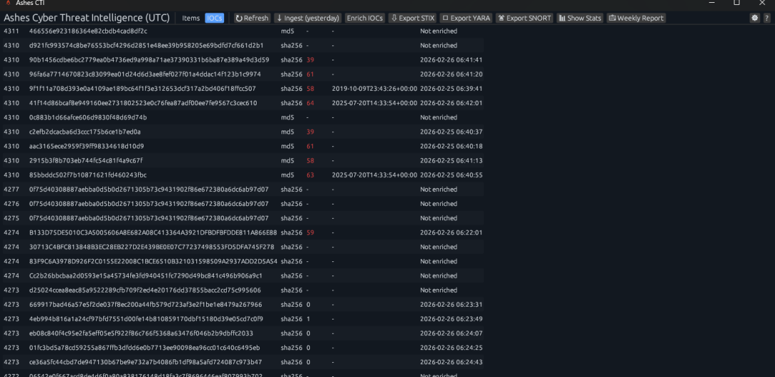Screen dimensions: 775x377
Task: Select hash starting 30713C4BFC813848
Action: (151, 247)
